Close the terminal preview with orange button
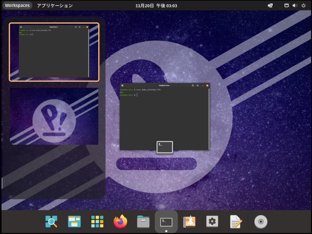 coord(207,85)
